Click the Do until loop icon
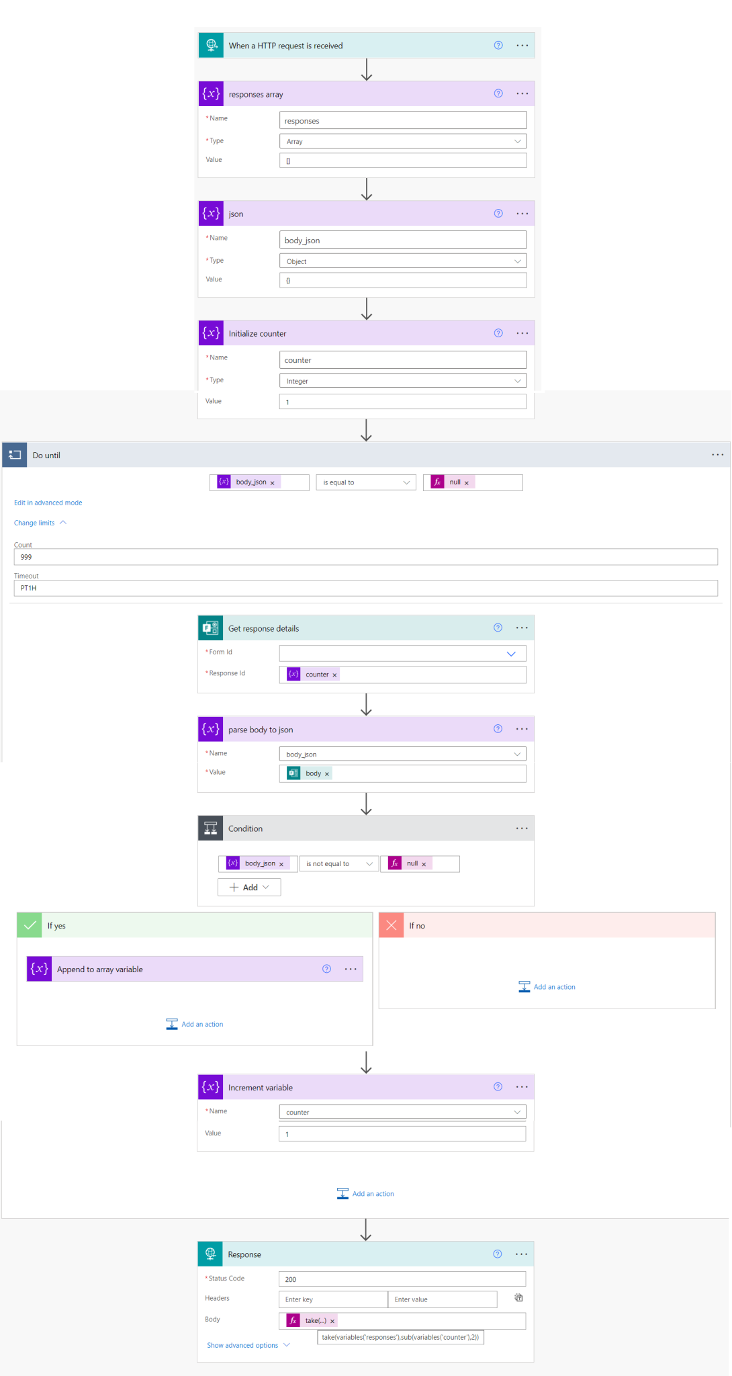This screenshot has width=732, height=1376. (x=15, y=455)
